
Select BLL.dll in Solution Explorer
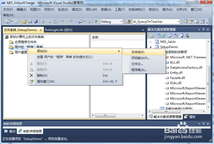pyautogui.click(x=175, y=62)
